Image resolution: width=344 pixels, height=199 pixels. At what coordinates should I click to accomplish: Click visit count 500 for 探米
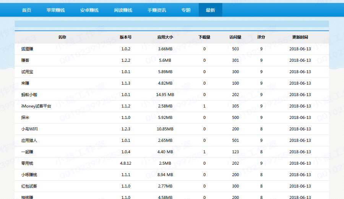tap(235, 117)
